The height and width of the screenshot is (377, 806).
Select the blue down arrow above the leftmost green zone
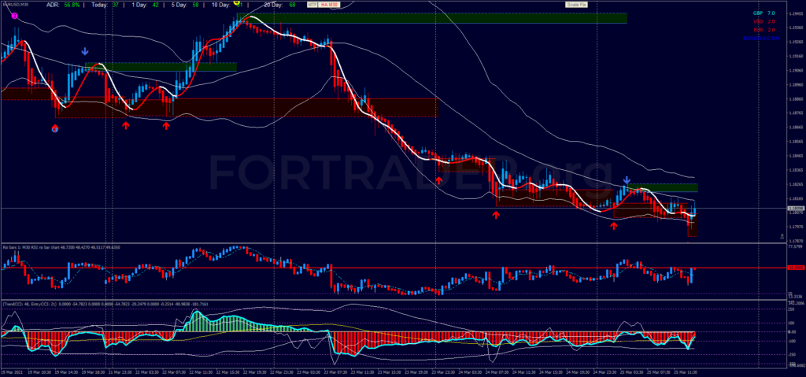tap(85, 52)
